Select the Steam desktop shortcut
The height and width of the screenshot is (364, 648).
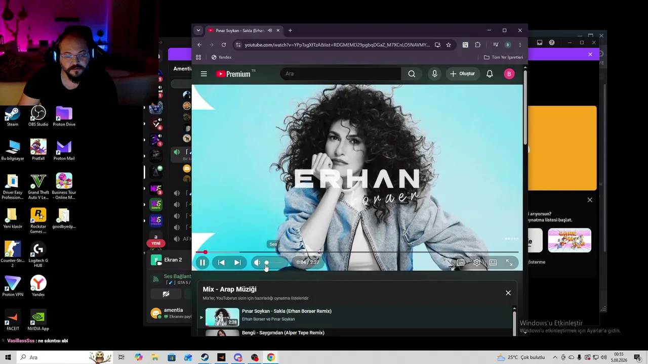coord(13,117)
